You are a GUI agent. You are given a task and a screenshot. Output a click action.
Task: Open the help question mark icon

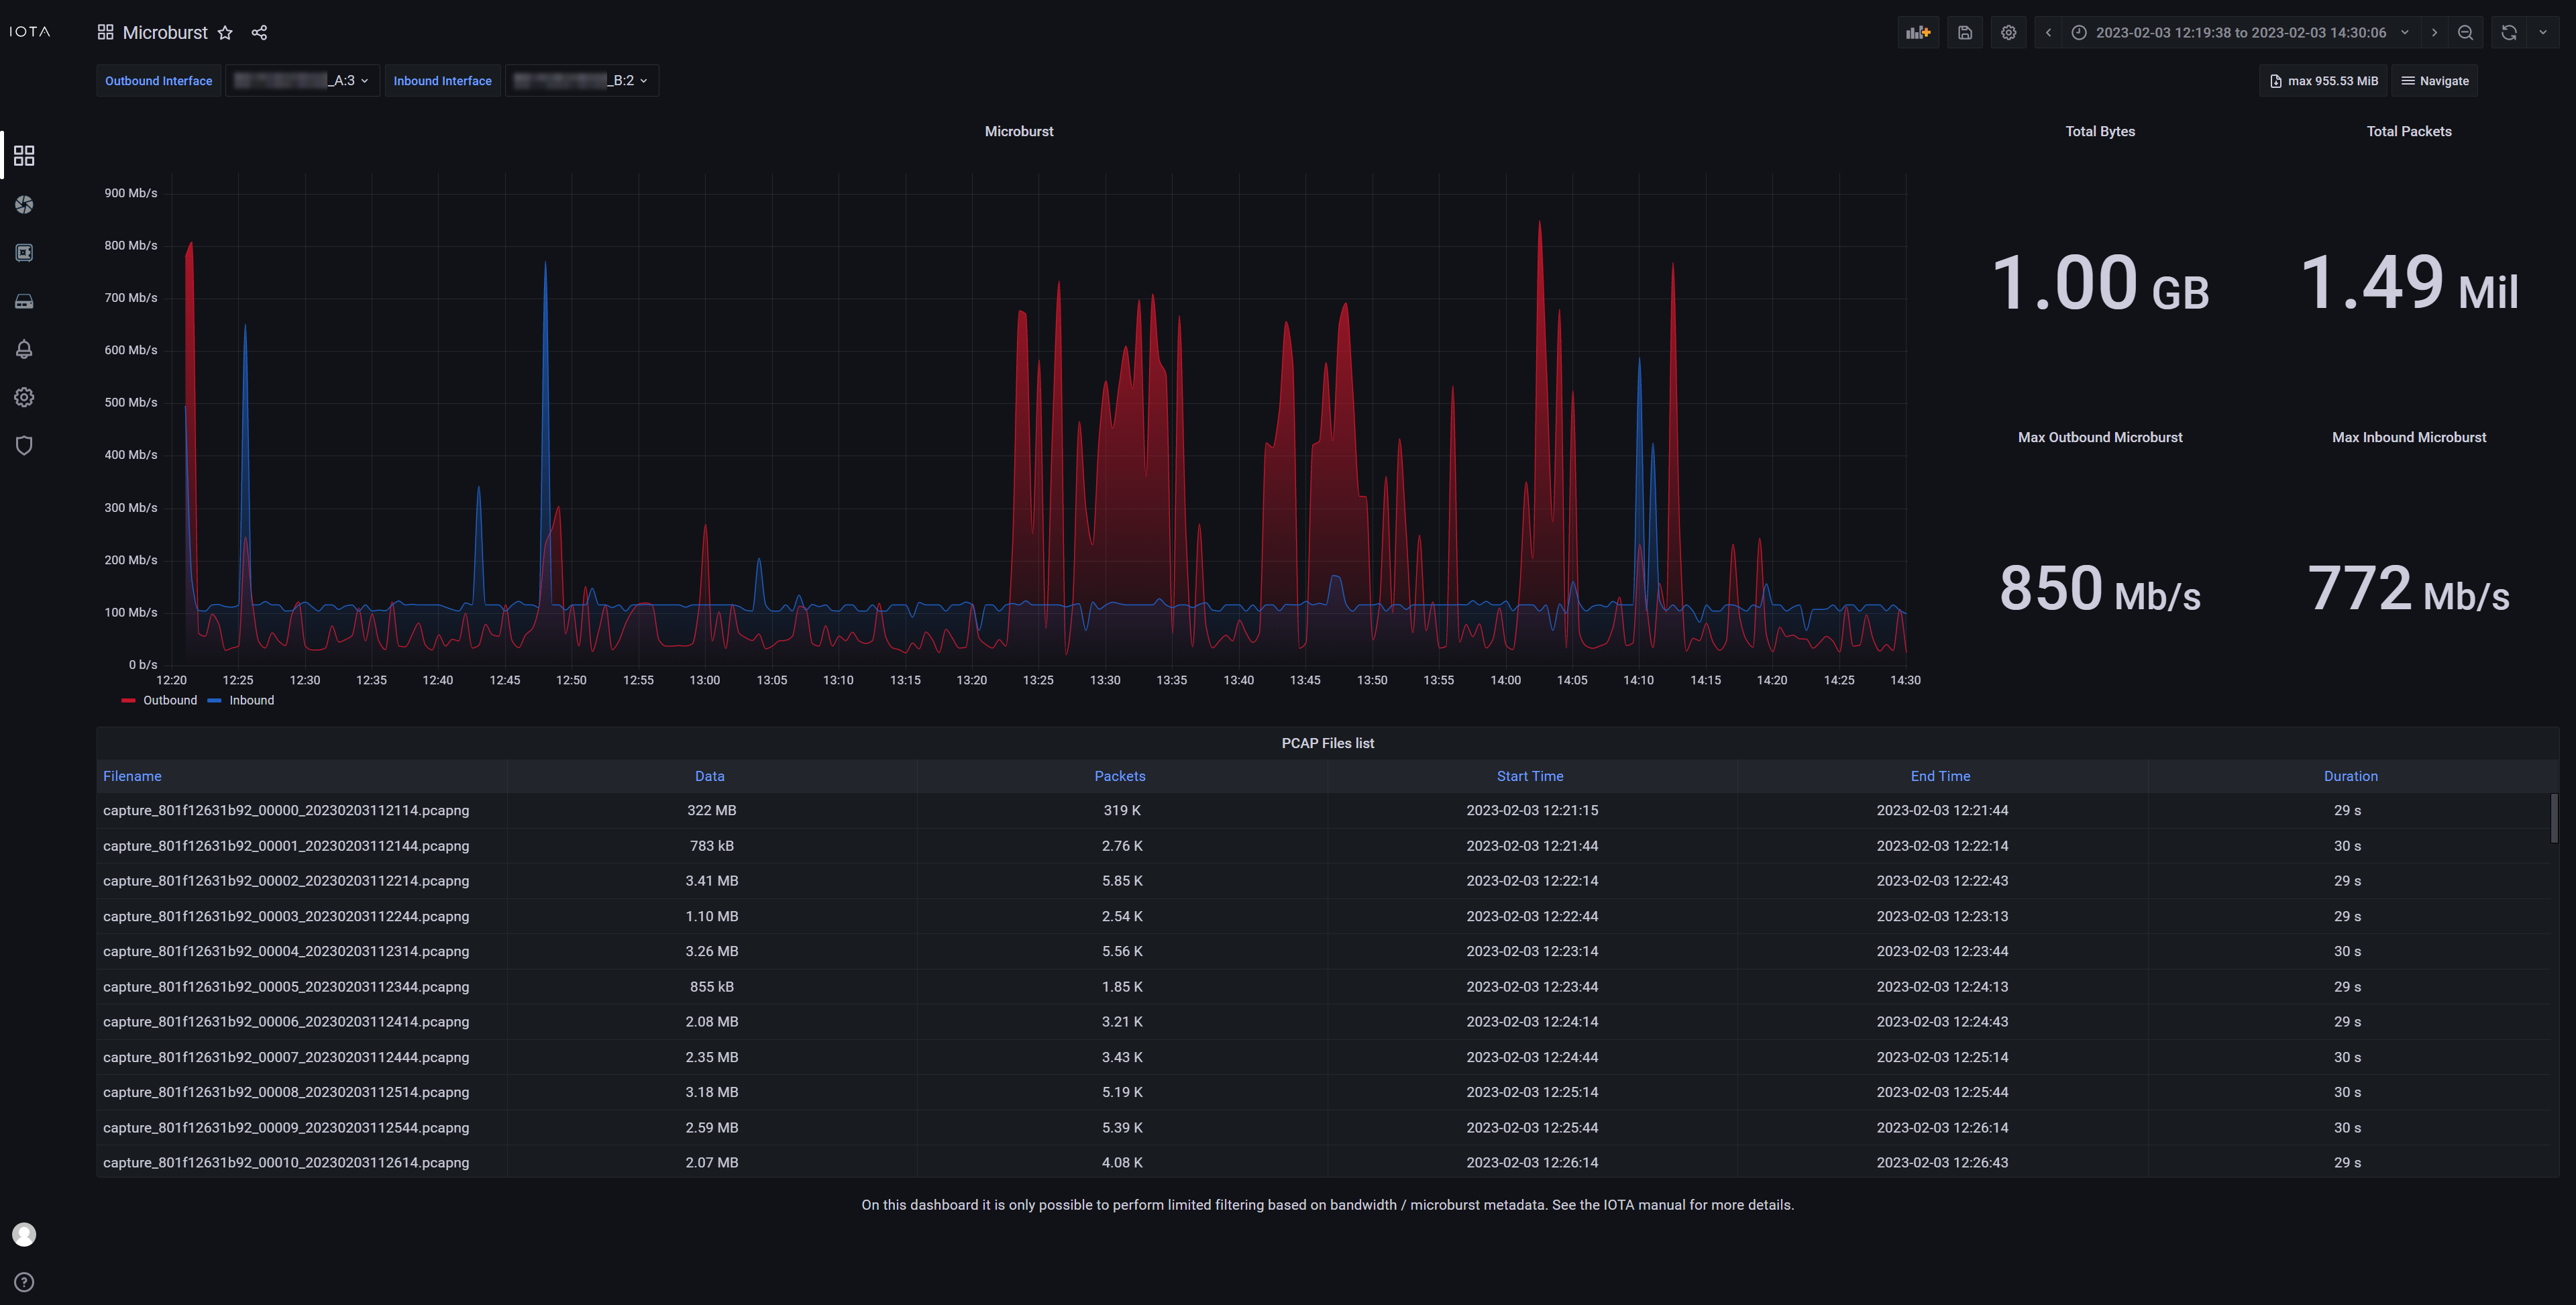point(24,1282)
